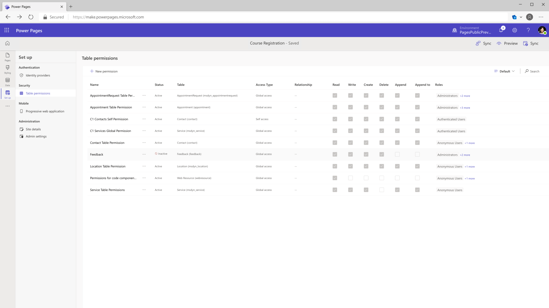
Task: Click the browser address bar URL
Action: (108, 17)
